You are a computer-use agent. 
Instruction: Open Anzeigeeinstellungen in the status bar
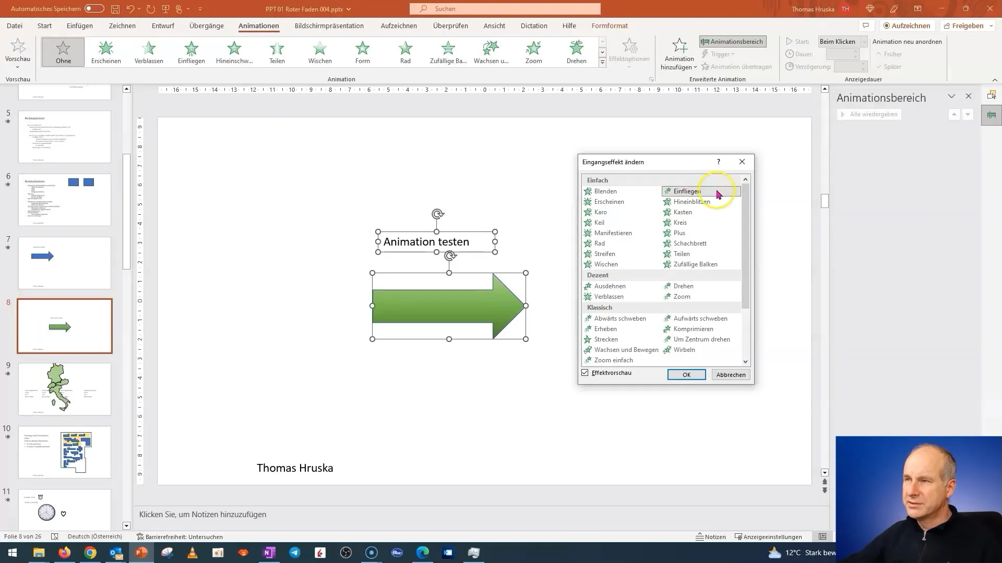pos(768,536)
